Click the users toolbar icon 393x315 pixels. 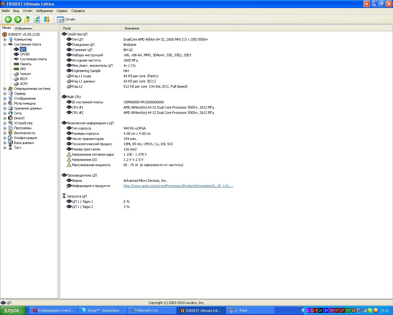47,19
